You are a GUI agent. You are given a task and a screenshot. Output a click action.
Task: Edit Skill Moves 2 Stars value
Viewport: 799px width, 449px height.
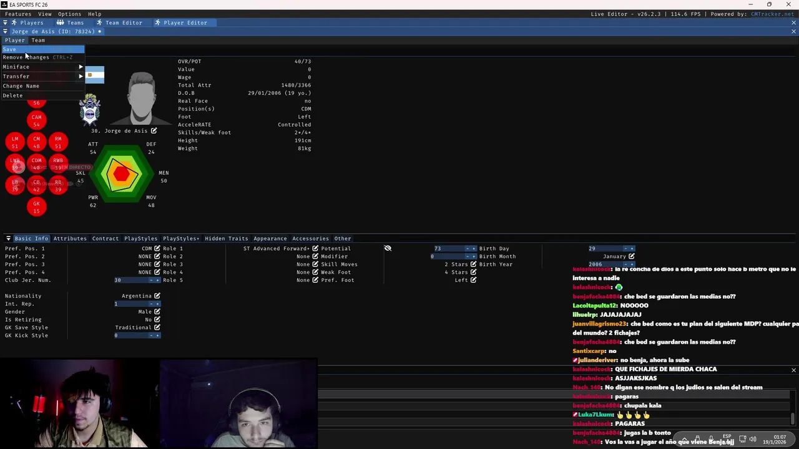473,264
